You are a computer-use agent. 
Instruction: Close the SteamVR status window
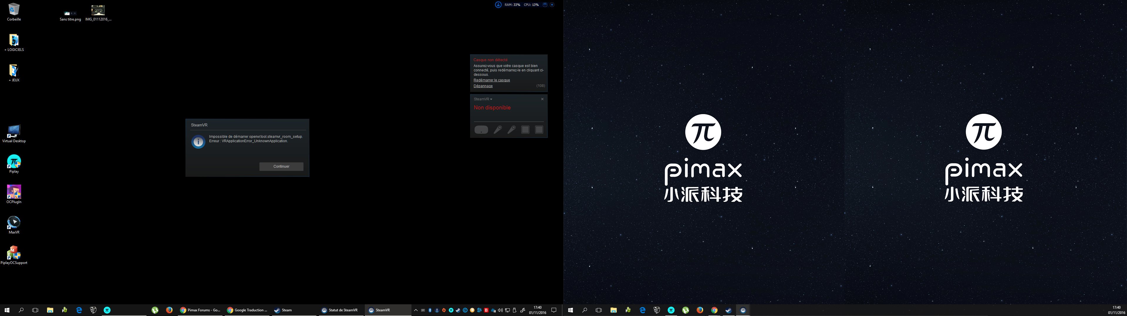coord(542,99)
